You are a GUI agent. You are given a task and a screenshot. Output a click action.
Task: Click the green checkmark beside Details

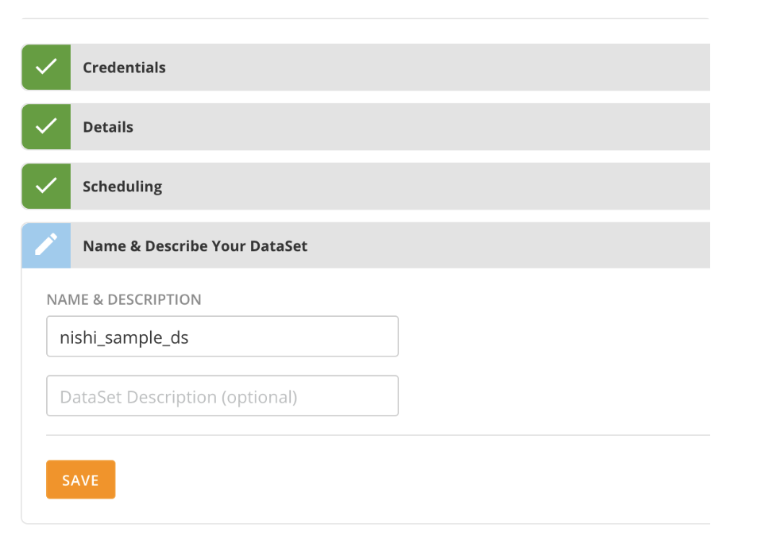[46, 127]
